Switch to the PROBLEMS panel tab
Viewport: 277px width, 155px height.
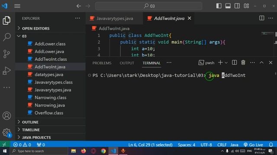(102, 63)
